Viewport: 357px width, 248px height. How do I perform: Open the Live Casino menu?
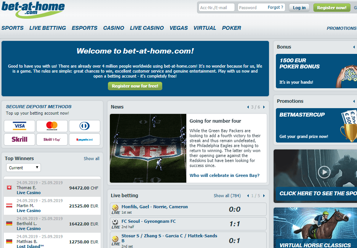(x=147, y=28)
